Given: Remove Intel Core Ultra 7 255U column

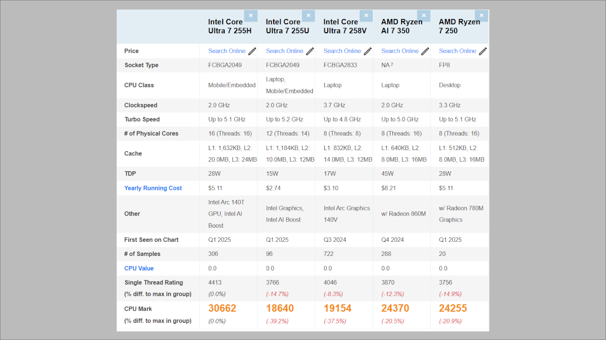Looking at the screenshot, I should click(309, 16).
